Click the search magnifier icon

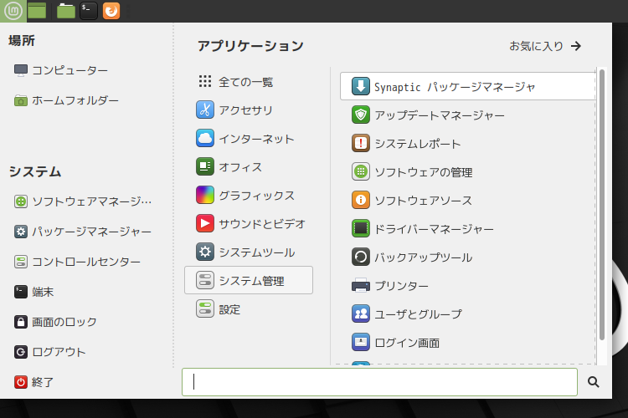[x=593, y=382]
